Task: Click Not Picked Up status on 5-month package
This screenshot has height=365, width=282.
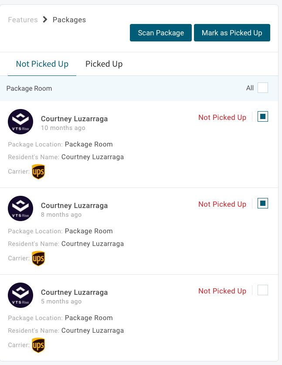Action: pyautogui.click(x=222, y=291)
